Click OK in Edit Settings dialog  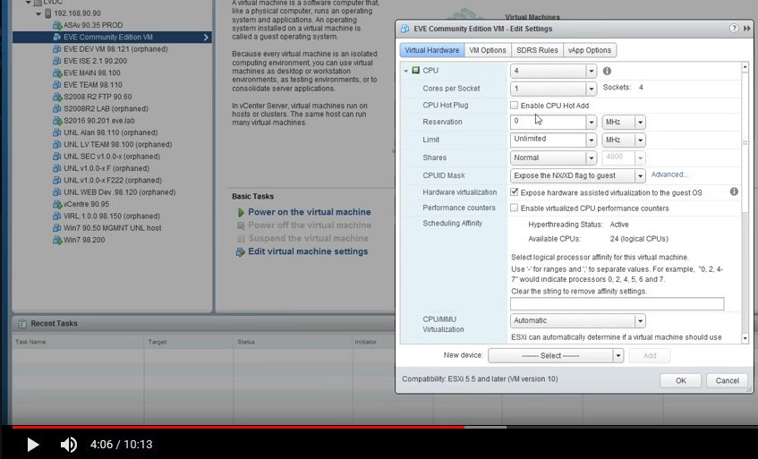point(681,381)
